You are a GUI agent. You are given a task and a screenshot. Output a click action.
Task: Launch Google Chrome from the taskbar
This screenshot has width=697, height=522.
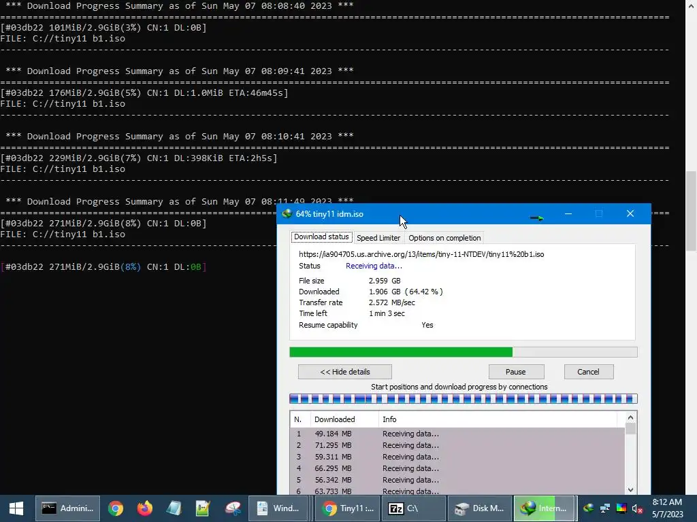(116, 508)
